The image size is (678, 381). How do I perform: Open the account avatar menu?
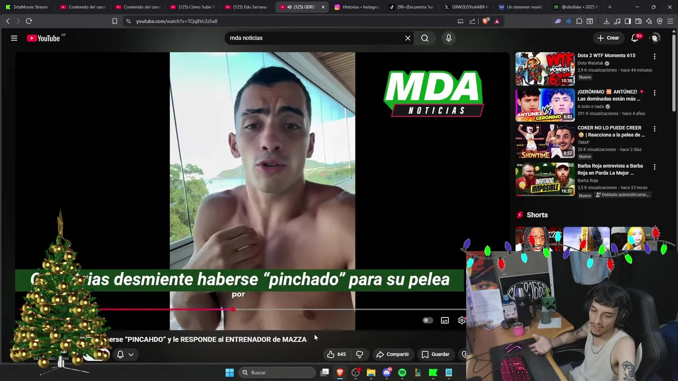click(x=655, y=38)
